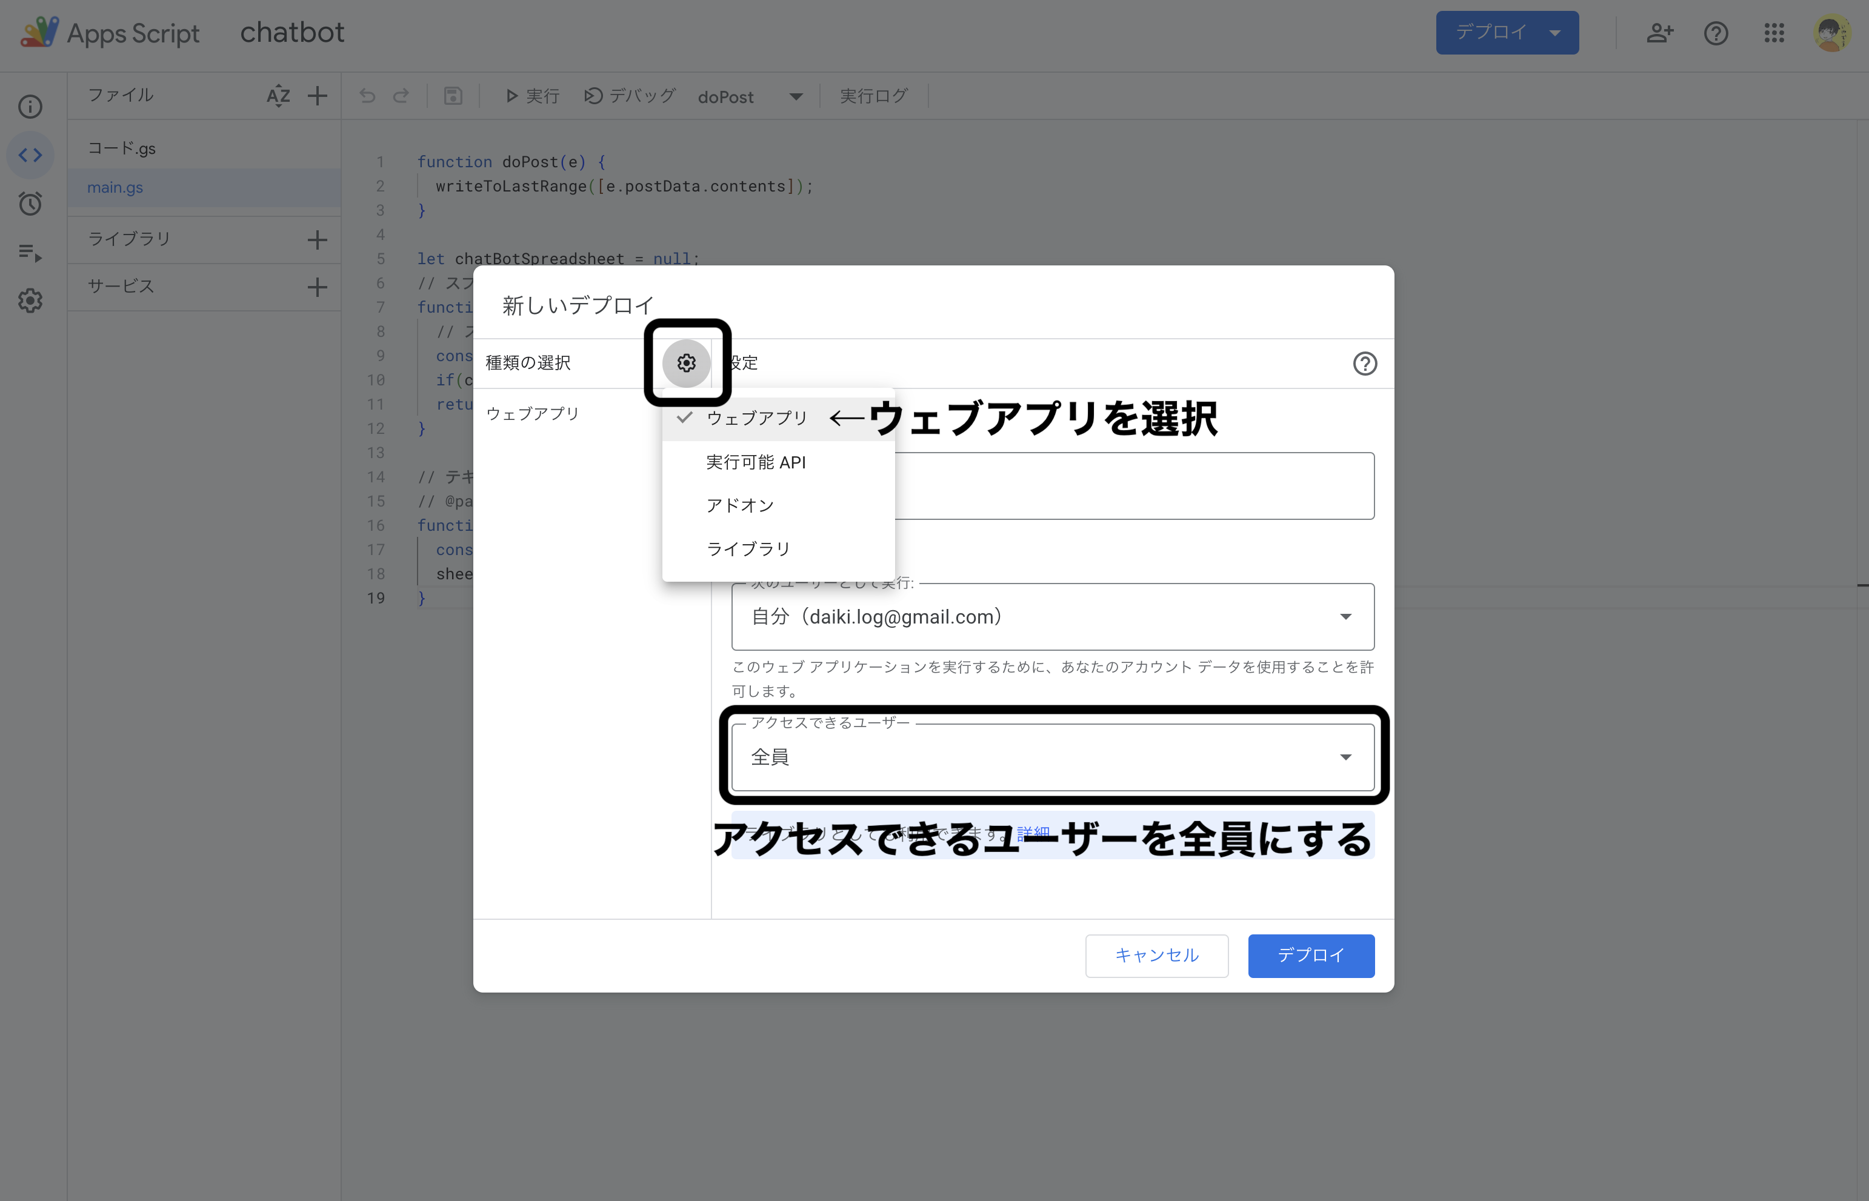Start debugging with デバッグ

pos(630,96)
